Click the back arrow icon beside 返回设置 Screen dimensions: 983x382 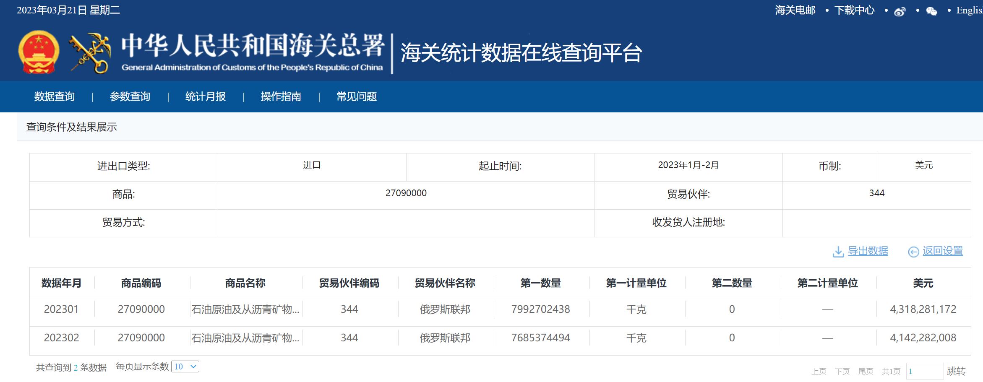[913, 252]
